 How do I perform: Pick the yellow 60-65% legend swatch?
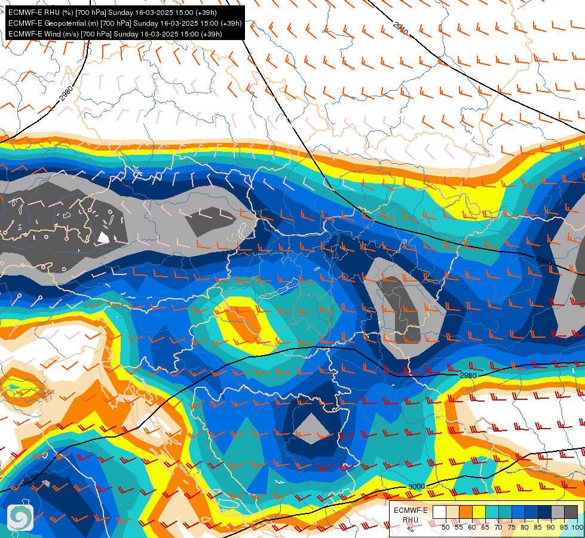[479, 512]
